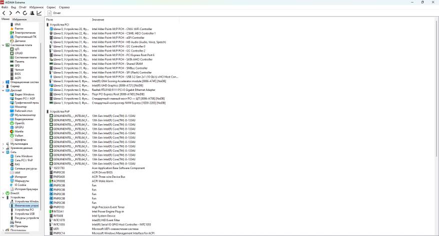
Task: Open the Справка menu
Action: pyautogui.click(x=64, y=8)
